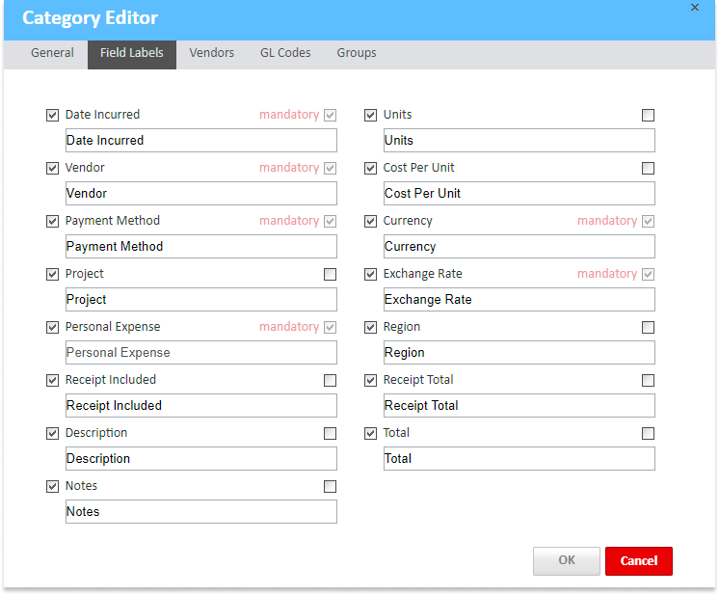Mark Project as mandatory
The width and height of the screenshot is (719, 595).
[x=331, y=274]
